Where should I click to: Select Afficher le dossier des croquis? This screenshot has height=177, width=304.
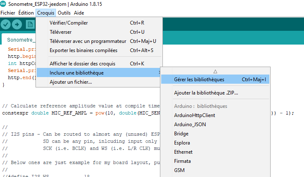tap(99, 64)
